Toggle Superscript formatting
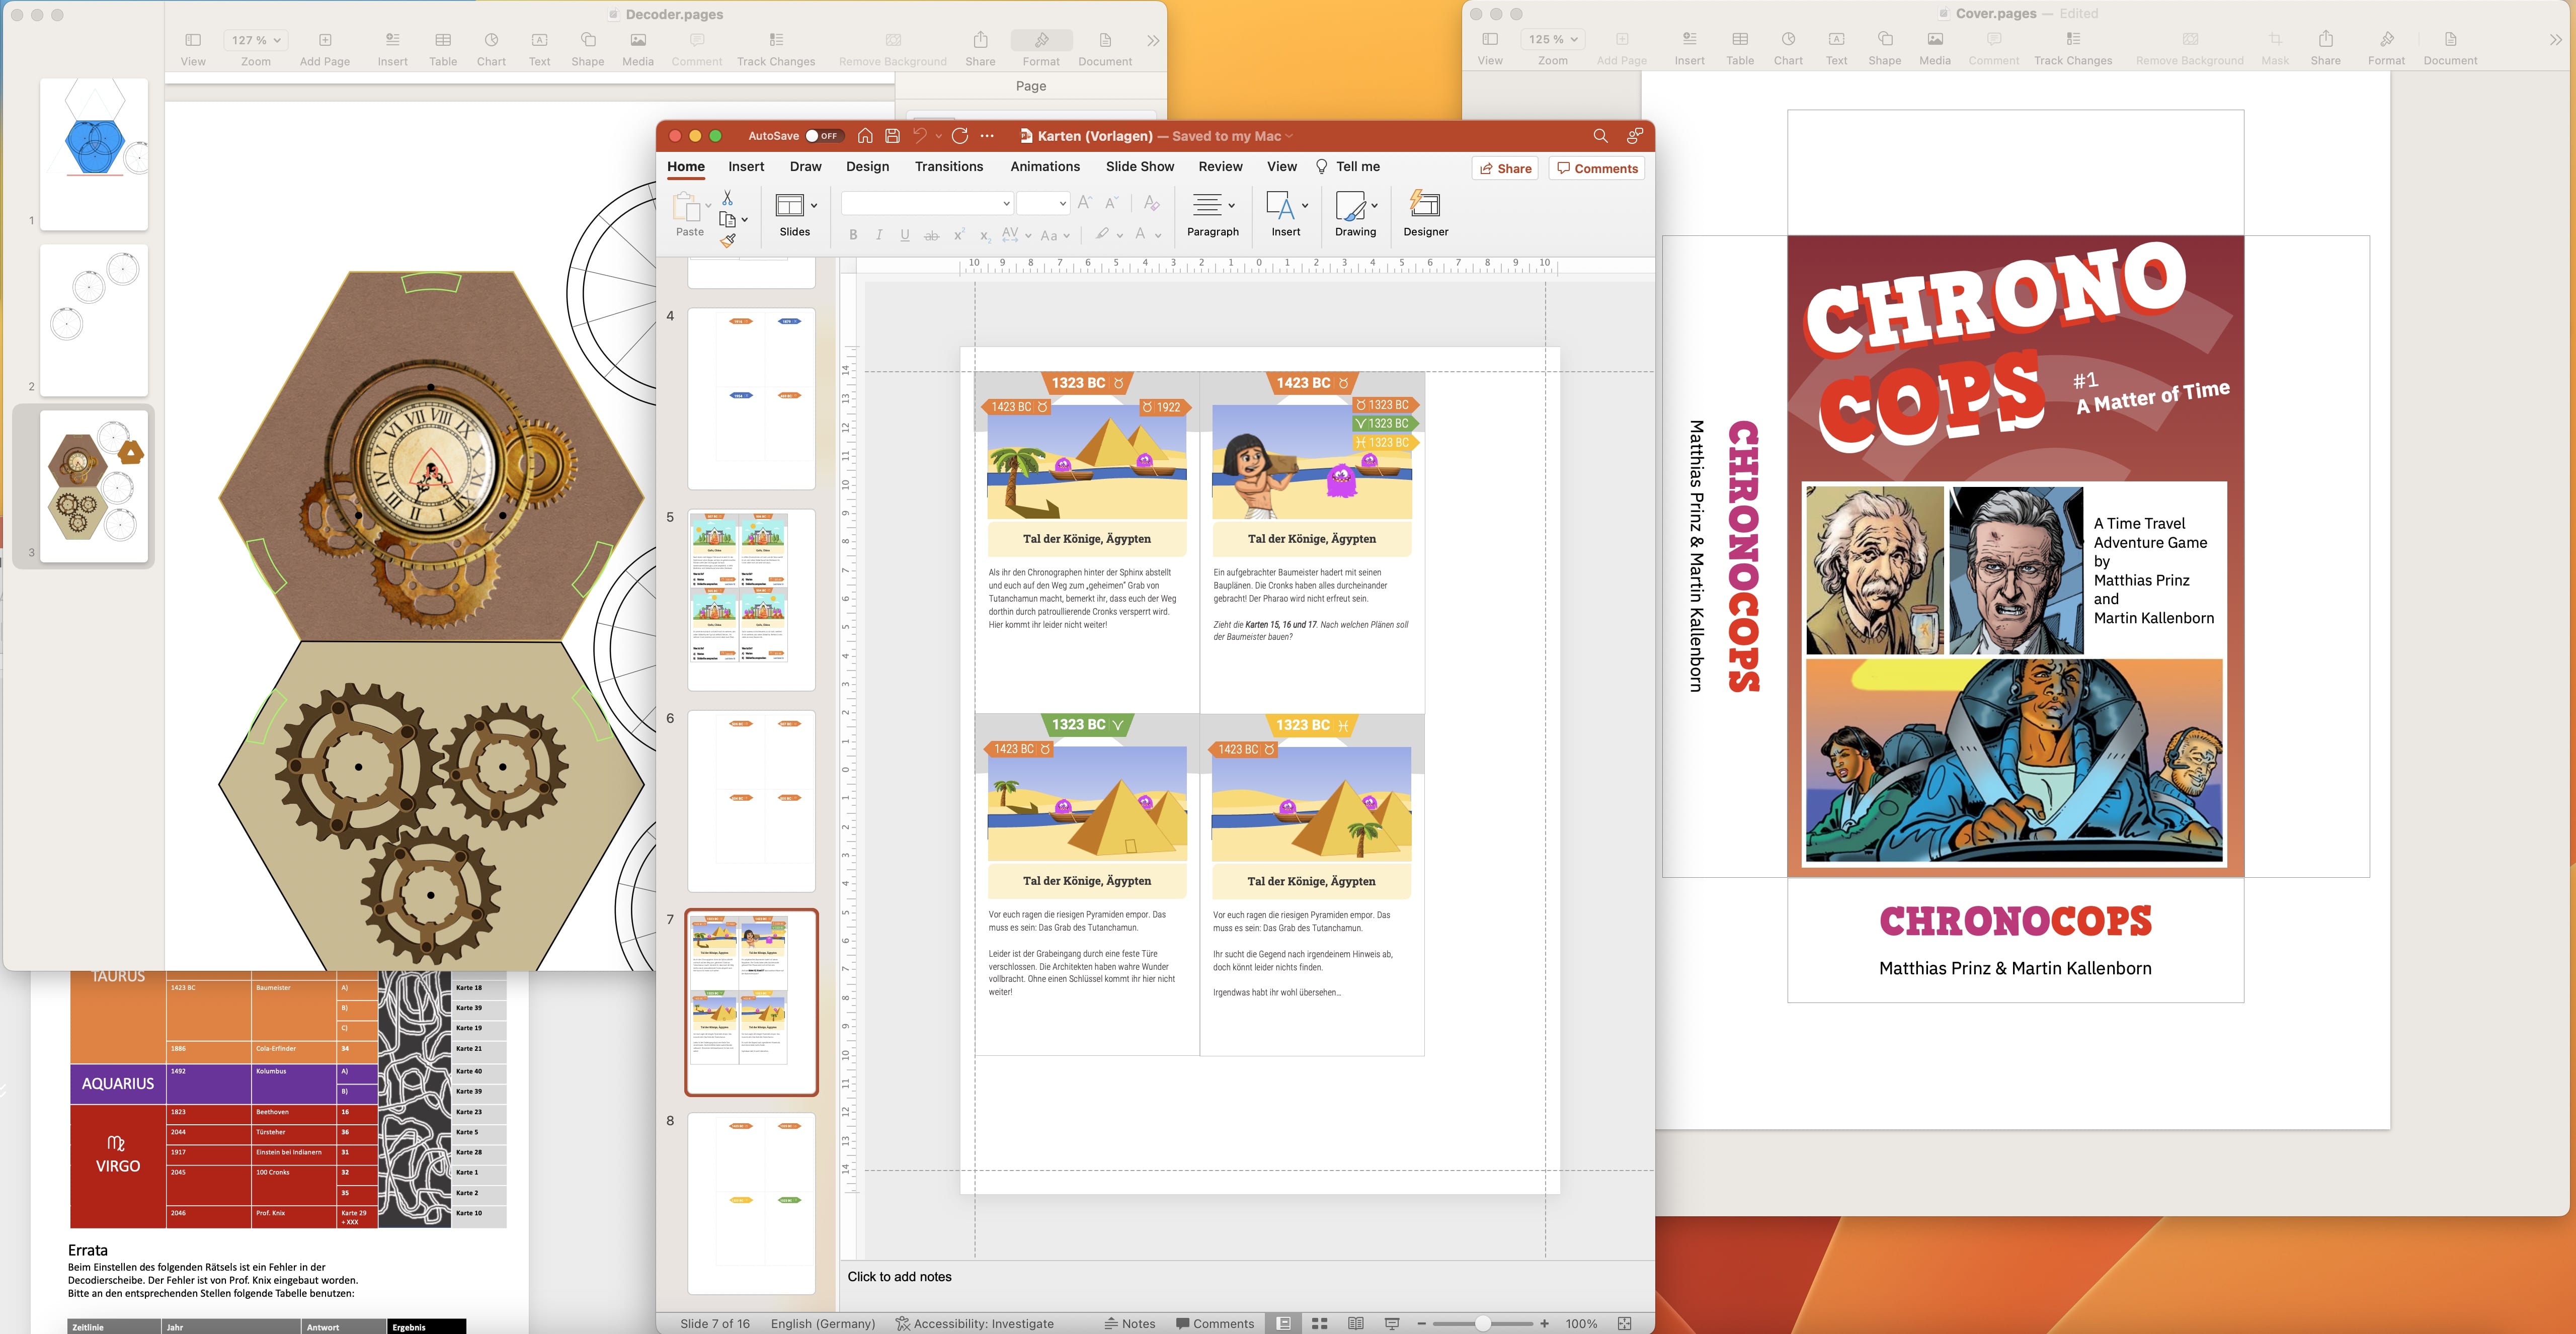2576x1334 pixels. [958, 235]
